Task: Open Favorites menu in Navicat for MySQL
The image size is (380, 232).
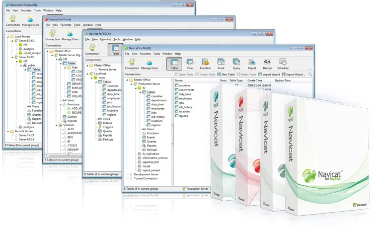Action: pos(145,54)
